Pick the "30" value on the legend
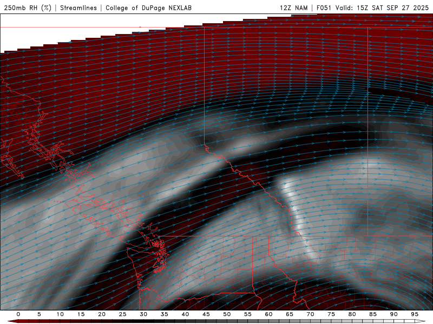This screenshot has height=324, width=433. pyautogui.click(x=143, y=314)
